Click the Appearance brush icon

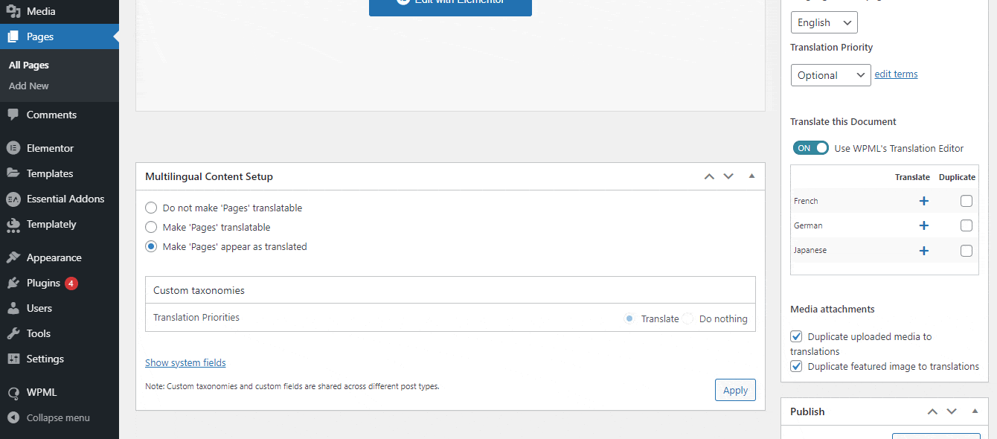tap(15, 257)
